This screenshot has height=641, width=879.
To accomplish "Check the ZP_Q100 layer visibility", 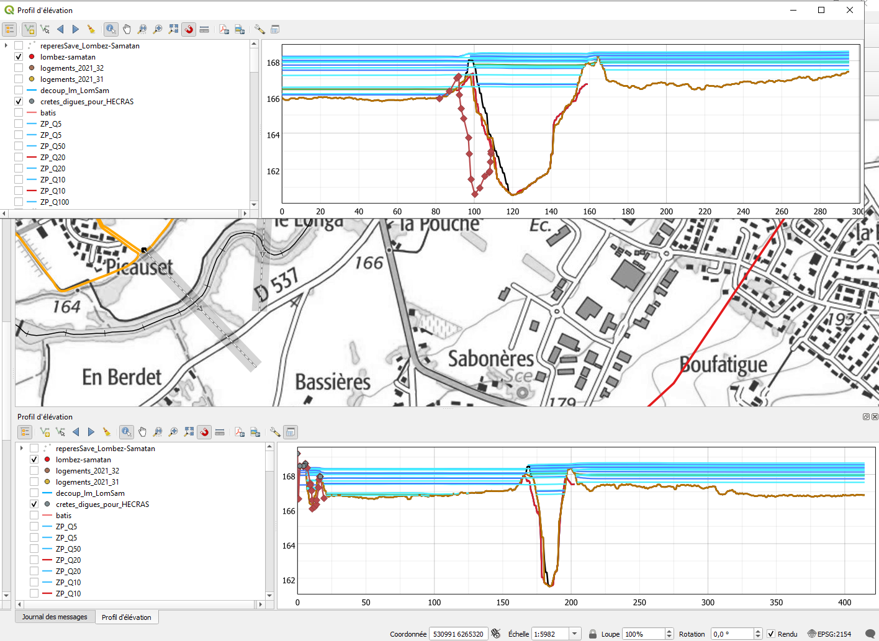I will (18, 202).
